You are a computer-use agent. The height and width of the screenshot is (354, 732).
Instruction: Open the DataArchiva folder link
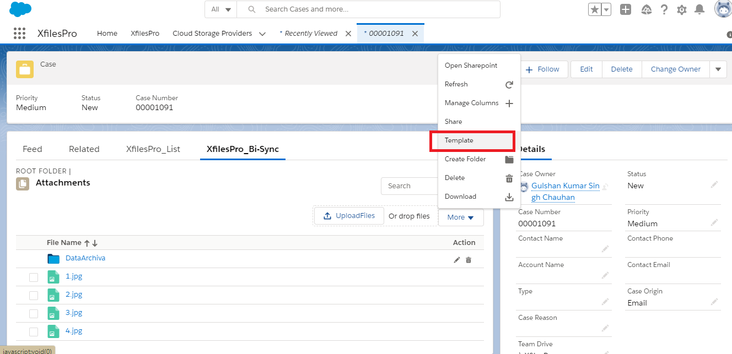pos(85,258)
